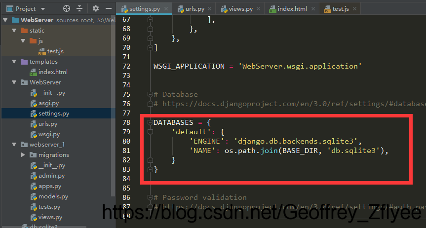The width and height of the screenshot is (426, 228).
Task: Click the js folder icon
Action: (33, 41)
